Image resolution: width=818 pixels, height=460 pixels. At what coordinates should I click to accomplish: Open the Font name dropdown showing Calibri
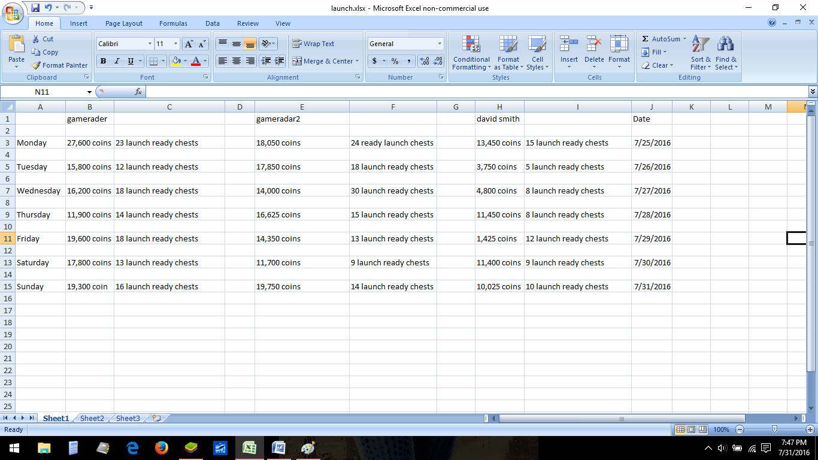150,44
